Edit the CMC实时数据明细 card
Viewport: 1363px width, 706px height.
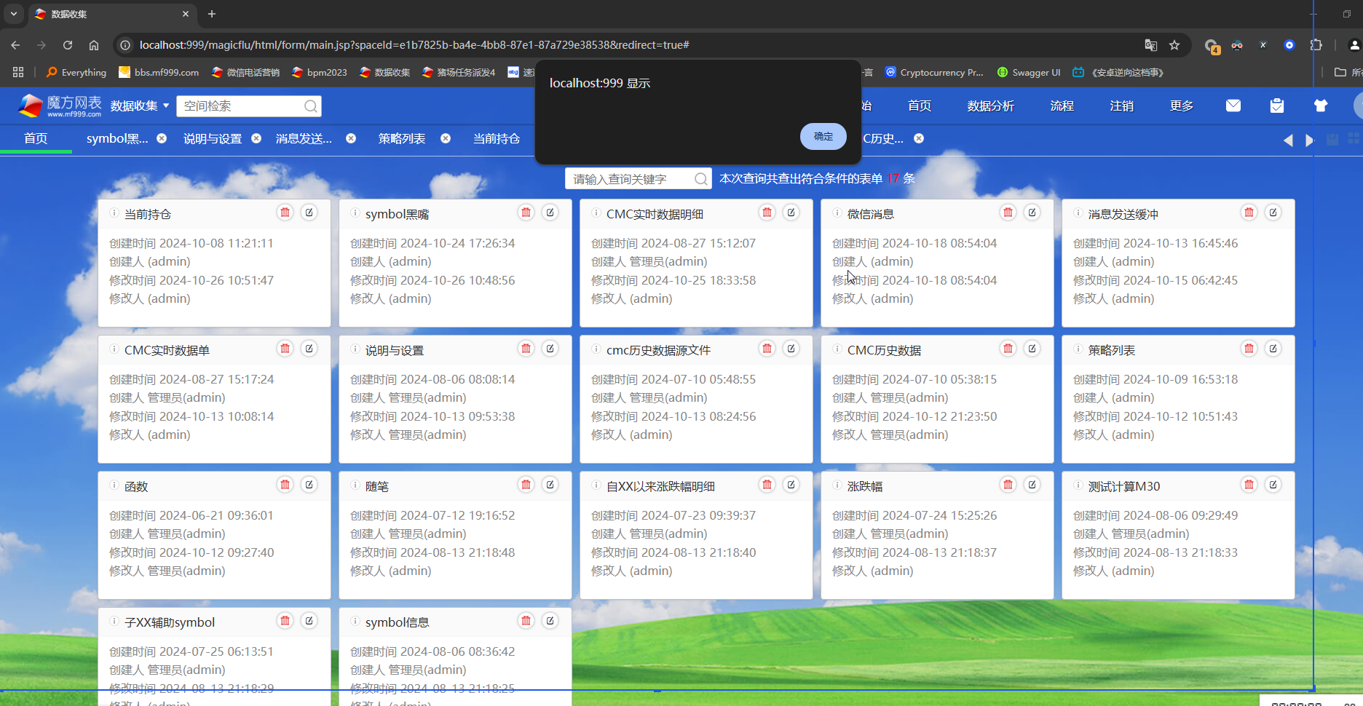(x=791, y=213)
